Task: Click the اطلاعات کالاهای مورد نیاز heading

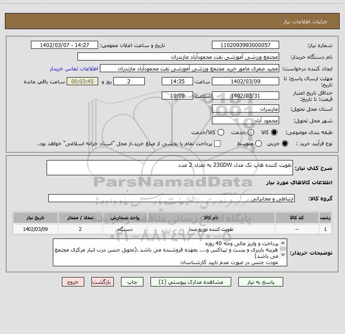Action: [x=299, y=182]
